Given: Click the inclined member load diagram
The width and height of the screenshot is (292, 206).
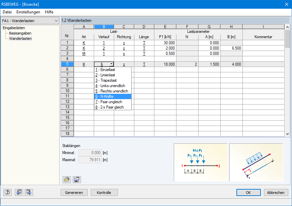Looking at the screenshot, I should tap(256, 162).
